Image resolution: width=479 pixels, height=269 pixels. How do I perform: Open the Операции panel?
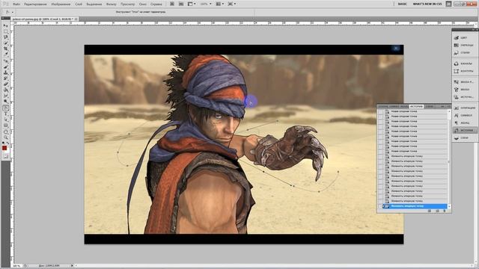pyautogui.click(x=464, y=108)
